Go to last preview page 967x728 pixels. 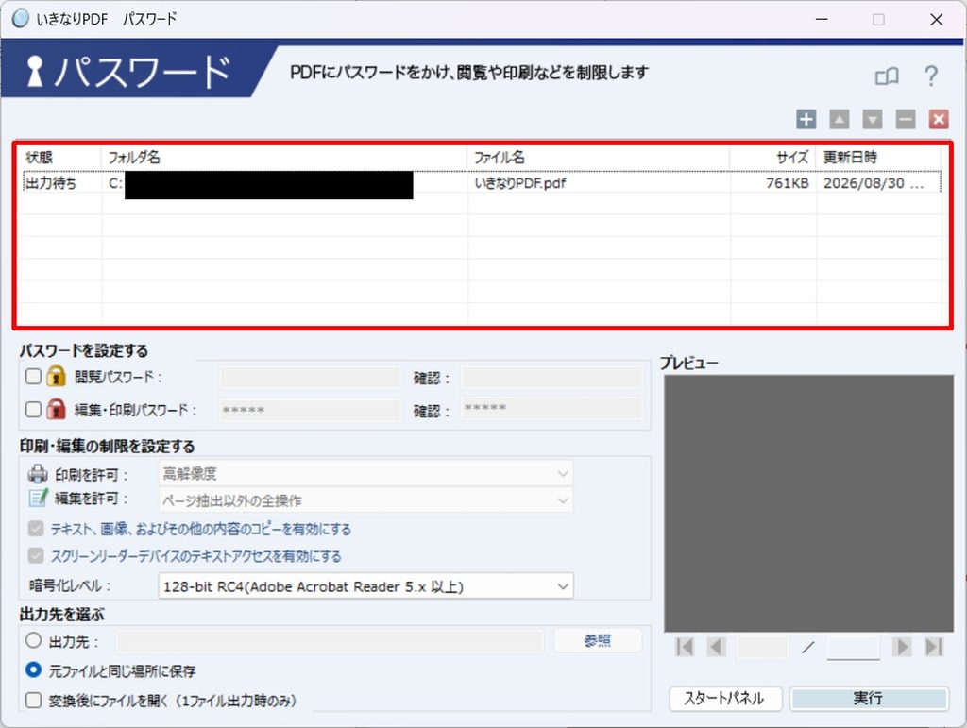934,647
